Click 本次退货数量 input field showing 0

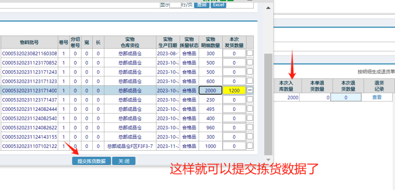point(346,97)
